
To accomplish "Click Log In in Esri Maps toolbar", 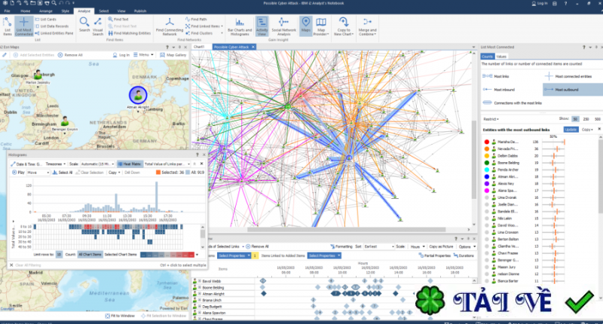I will coord(121,55).
